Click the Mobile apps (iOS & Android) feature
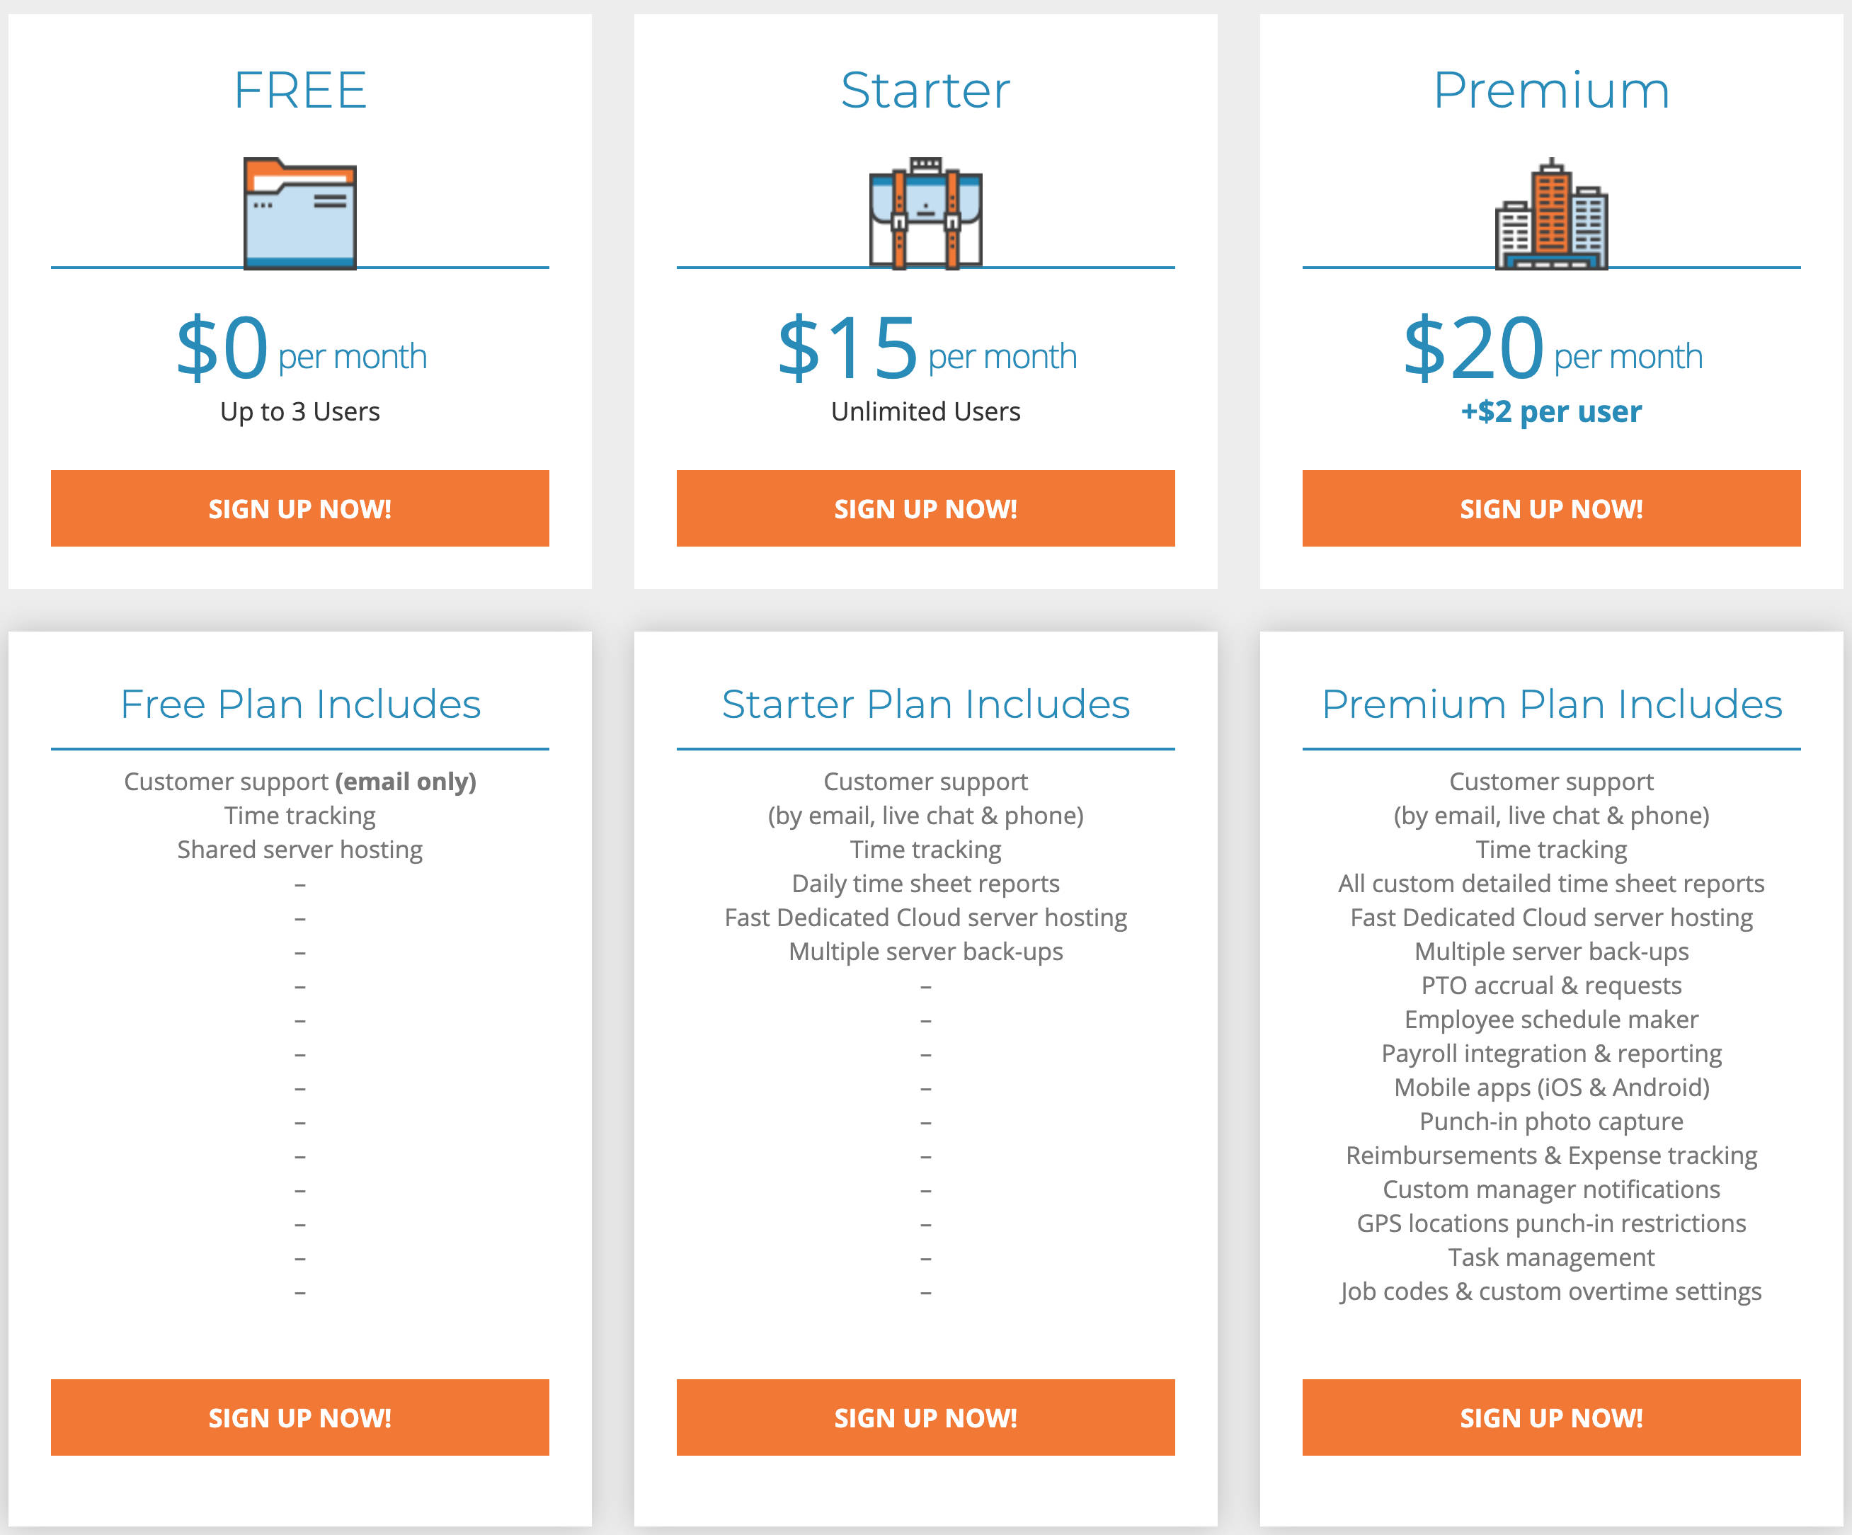 [1551, 1087]
